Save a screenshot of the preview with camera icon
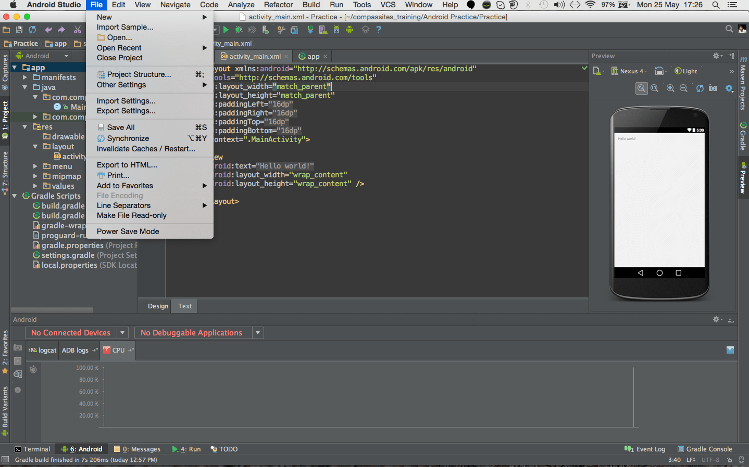749x467 pixels. [713, 88]
